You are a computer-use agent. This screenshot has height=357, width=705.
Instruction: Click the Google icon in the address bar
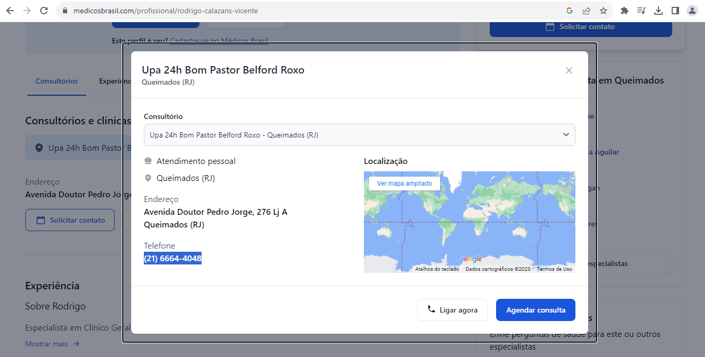tap(570, 11)
